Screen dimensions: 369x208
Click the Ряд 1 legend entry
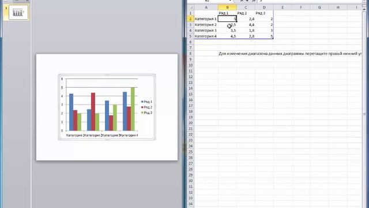tap(146, 102)
